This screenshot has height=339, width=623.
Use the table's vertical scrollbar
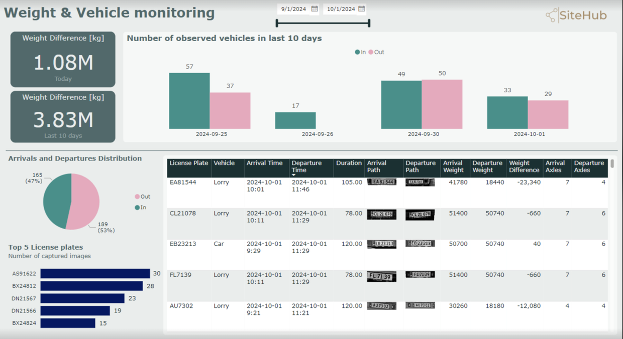point(612,164)
